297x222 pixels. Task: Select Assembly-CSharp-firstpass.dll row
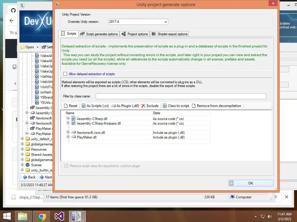click(99, 123)
